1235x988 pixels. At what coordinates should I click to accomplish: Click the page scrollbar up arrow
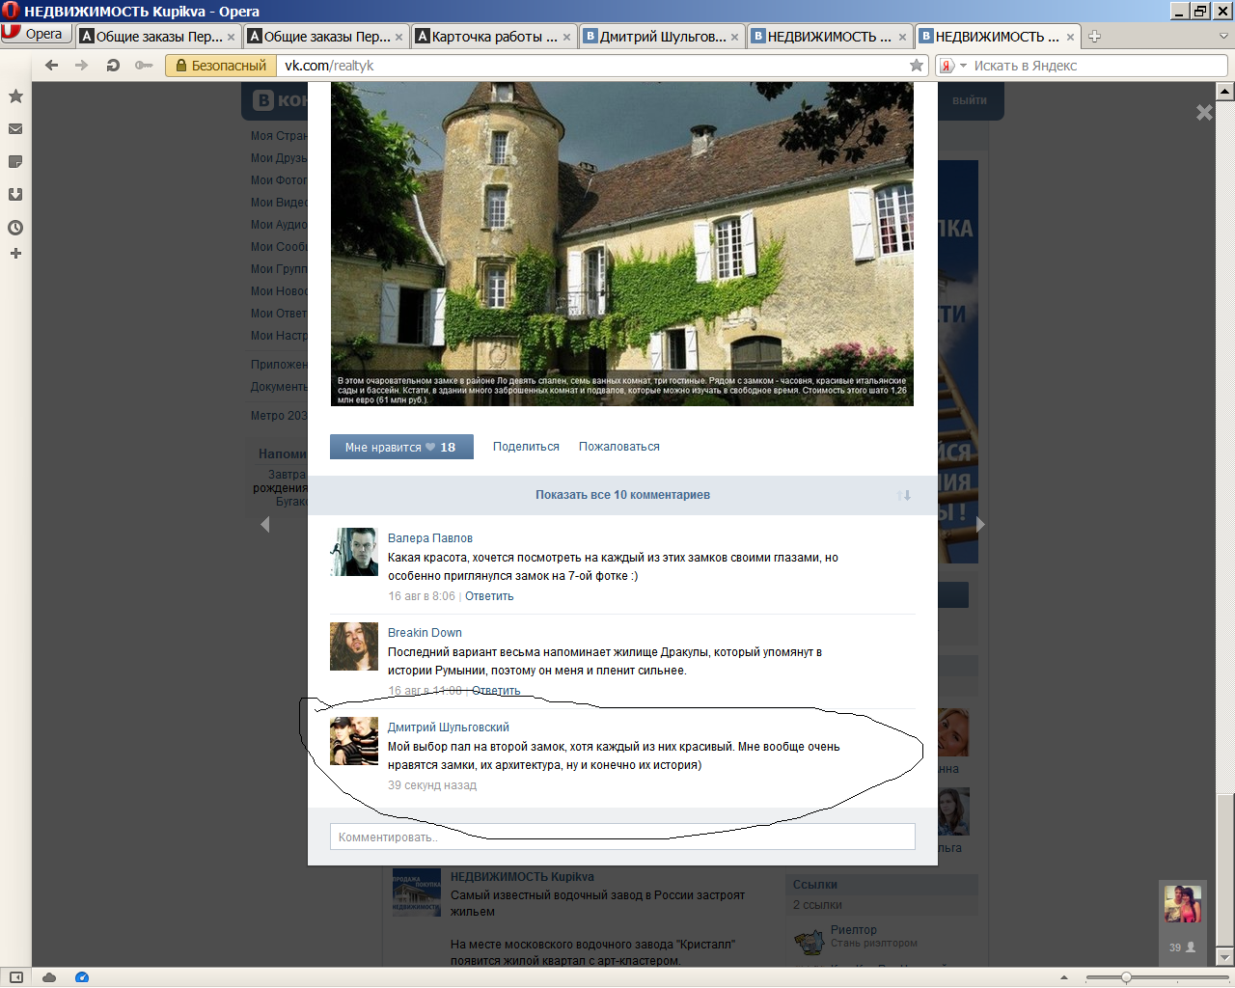[1224, 92]
